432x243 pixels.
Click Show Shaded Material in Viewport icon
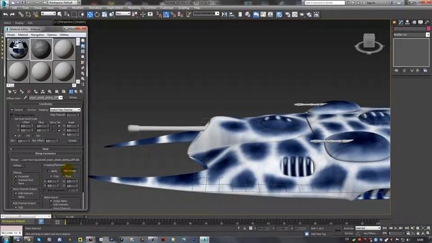click(x=71, y=92)
